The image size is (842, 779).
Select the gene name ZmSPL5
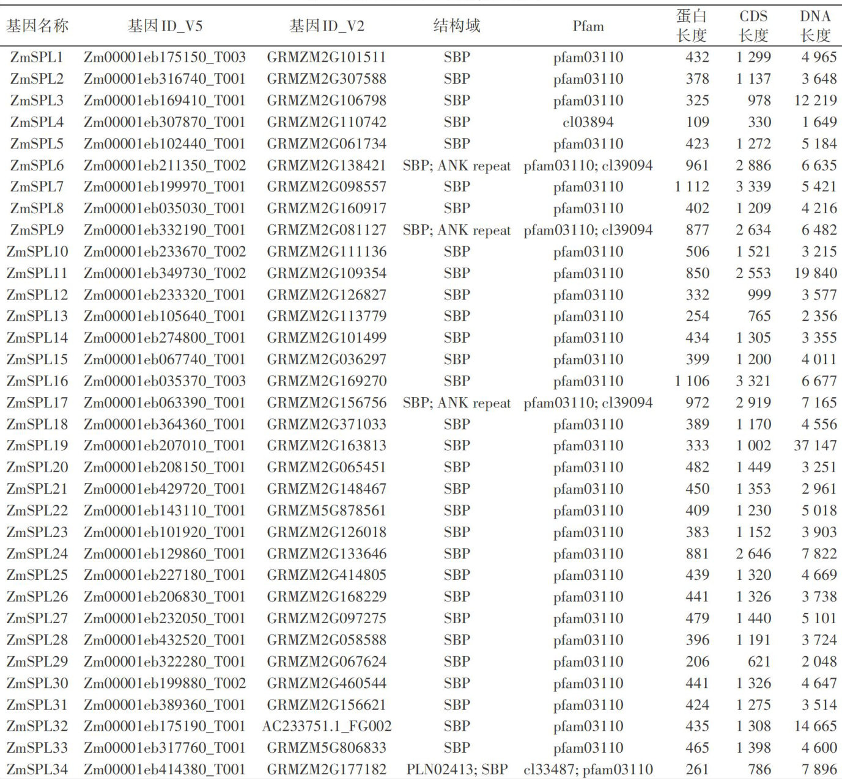coord(37,144)
